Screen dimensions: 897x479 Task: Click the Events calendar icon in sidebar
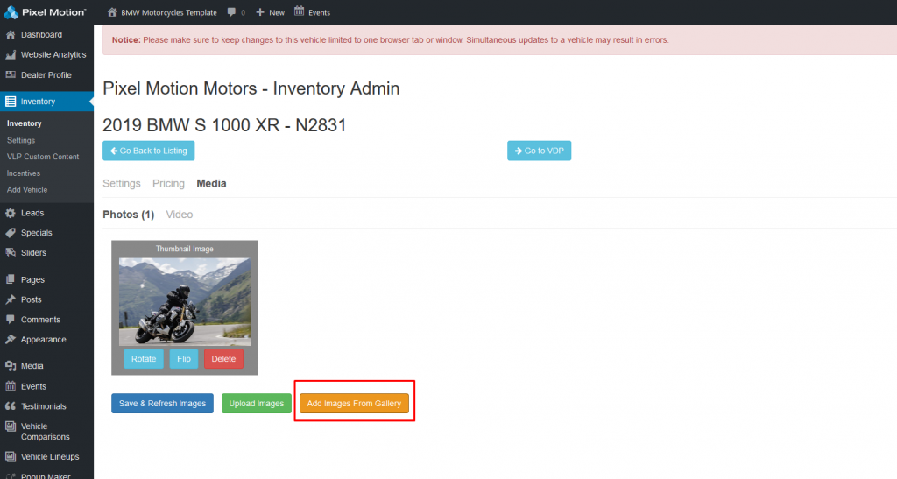pyautogui.click(x=11, y=386)
